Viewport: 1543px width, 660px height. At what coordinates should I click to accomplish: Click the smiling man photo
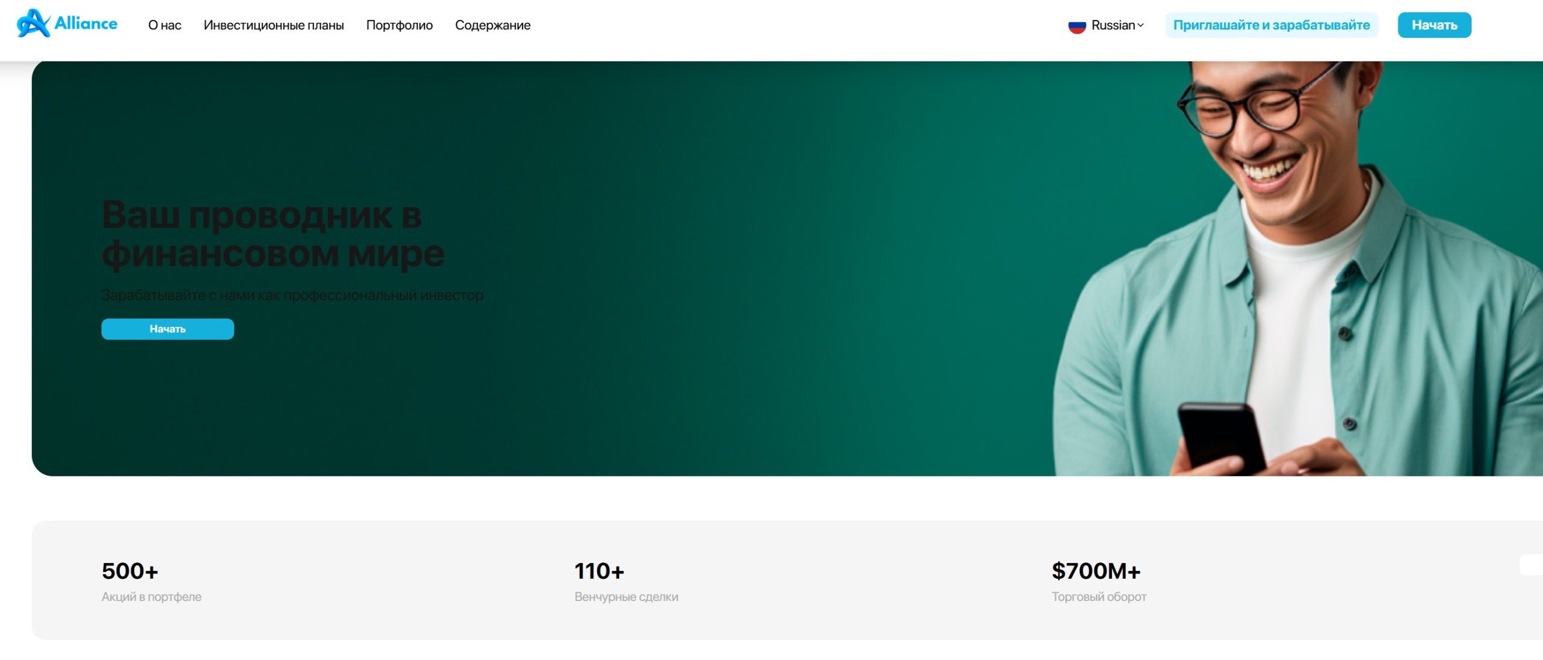[x=1296, y=268]
